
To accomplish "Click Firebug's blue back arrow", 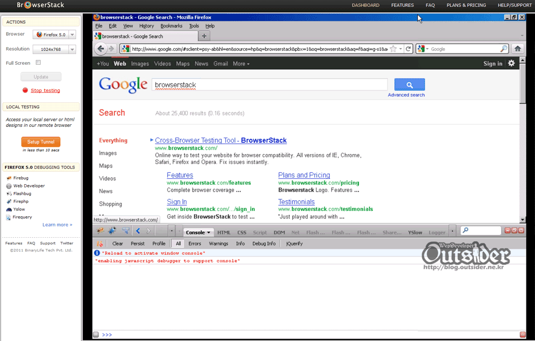I will (138, 231).
